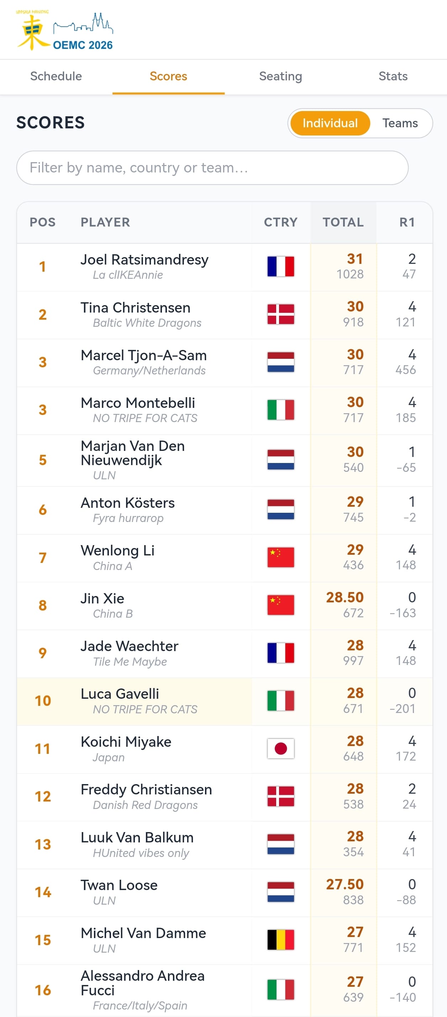This screenshot has width=447, height=1017.
Task: Open the Schedule tab
Action: (56, 76)
